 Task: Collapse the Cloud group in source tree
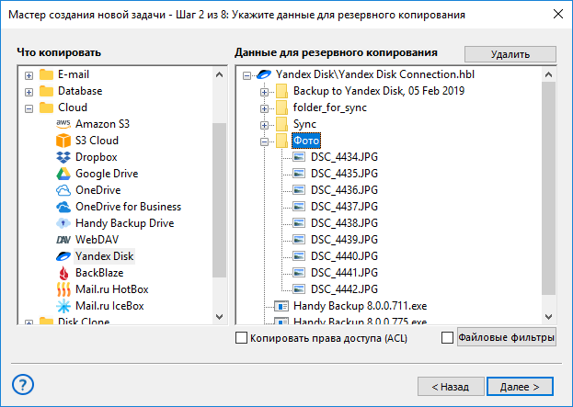pyautogui.click(x=29, y=107)
